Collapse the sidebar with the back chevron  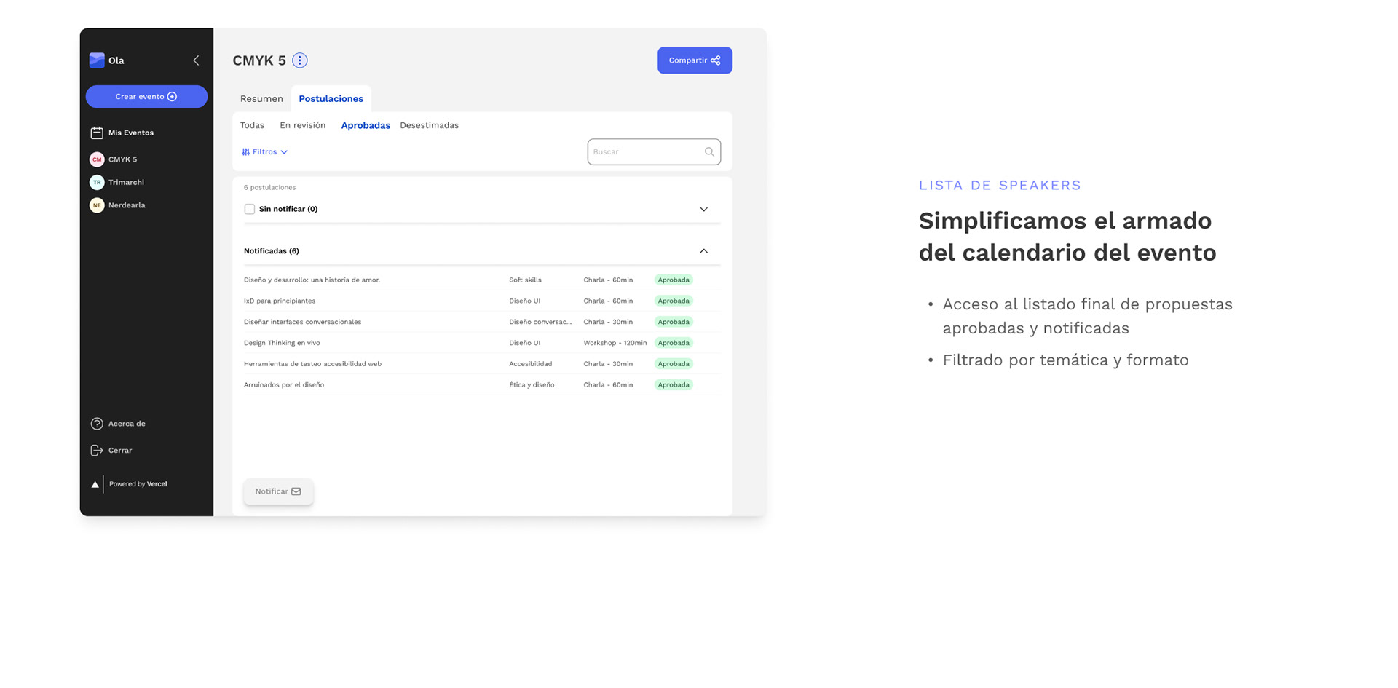pos(196,60)
